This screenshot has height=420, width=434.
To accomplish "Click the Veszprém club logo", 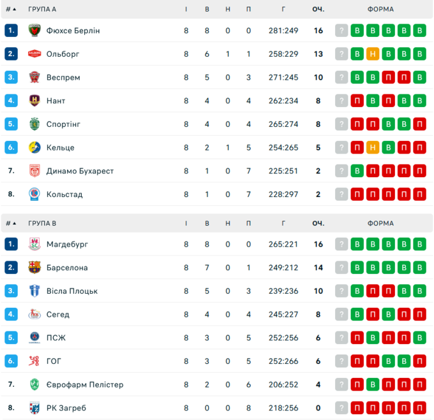I will pos(34,77).
